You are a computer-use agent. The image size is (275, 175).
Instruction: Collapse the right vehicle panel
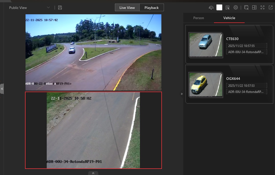coord(182,94)
